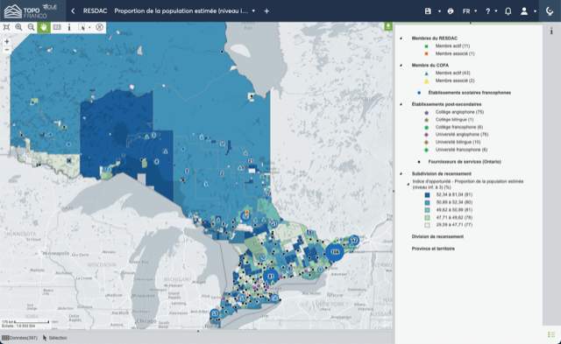Image resolution: width=561 pixels, height=344 pixels.
Task: Toggle the pan hand tool
Action: click(44, 27)
